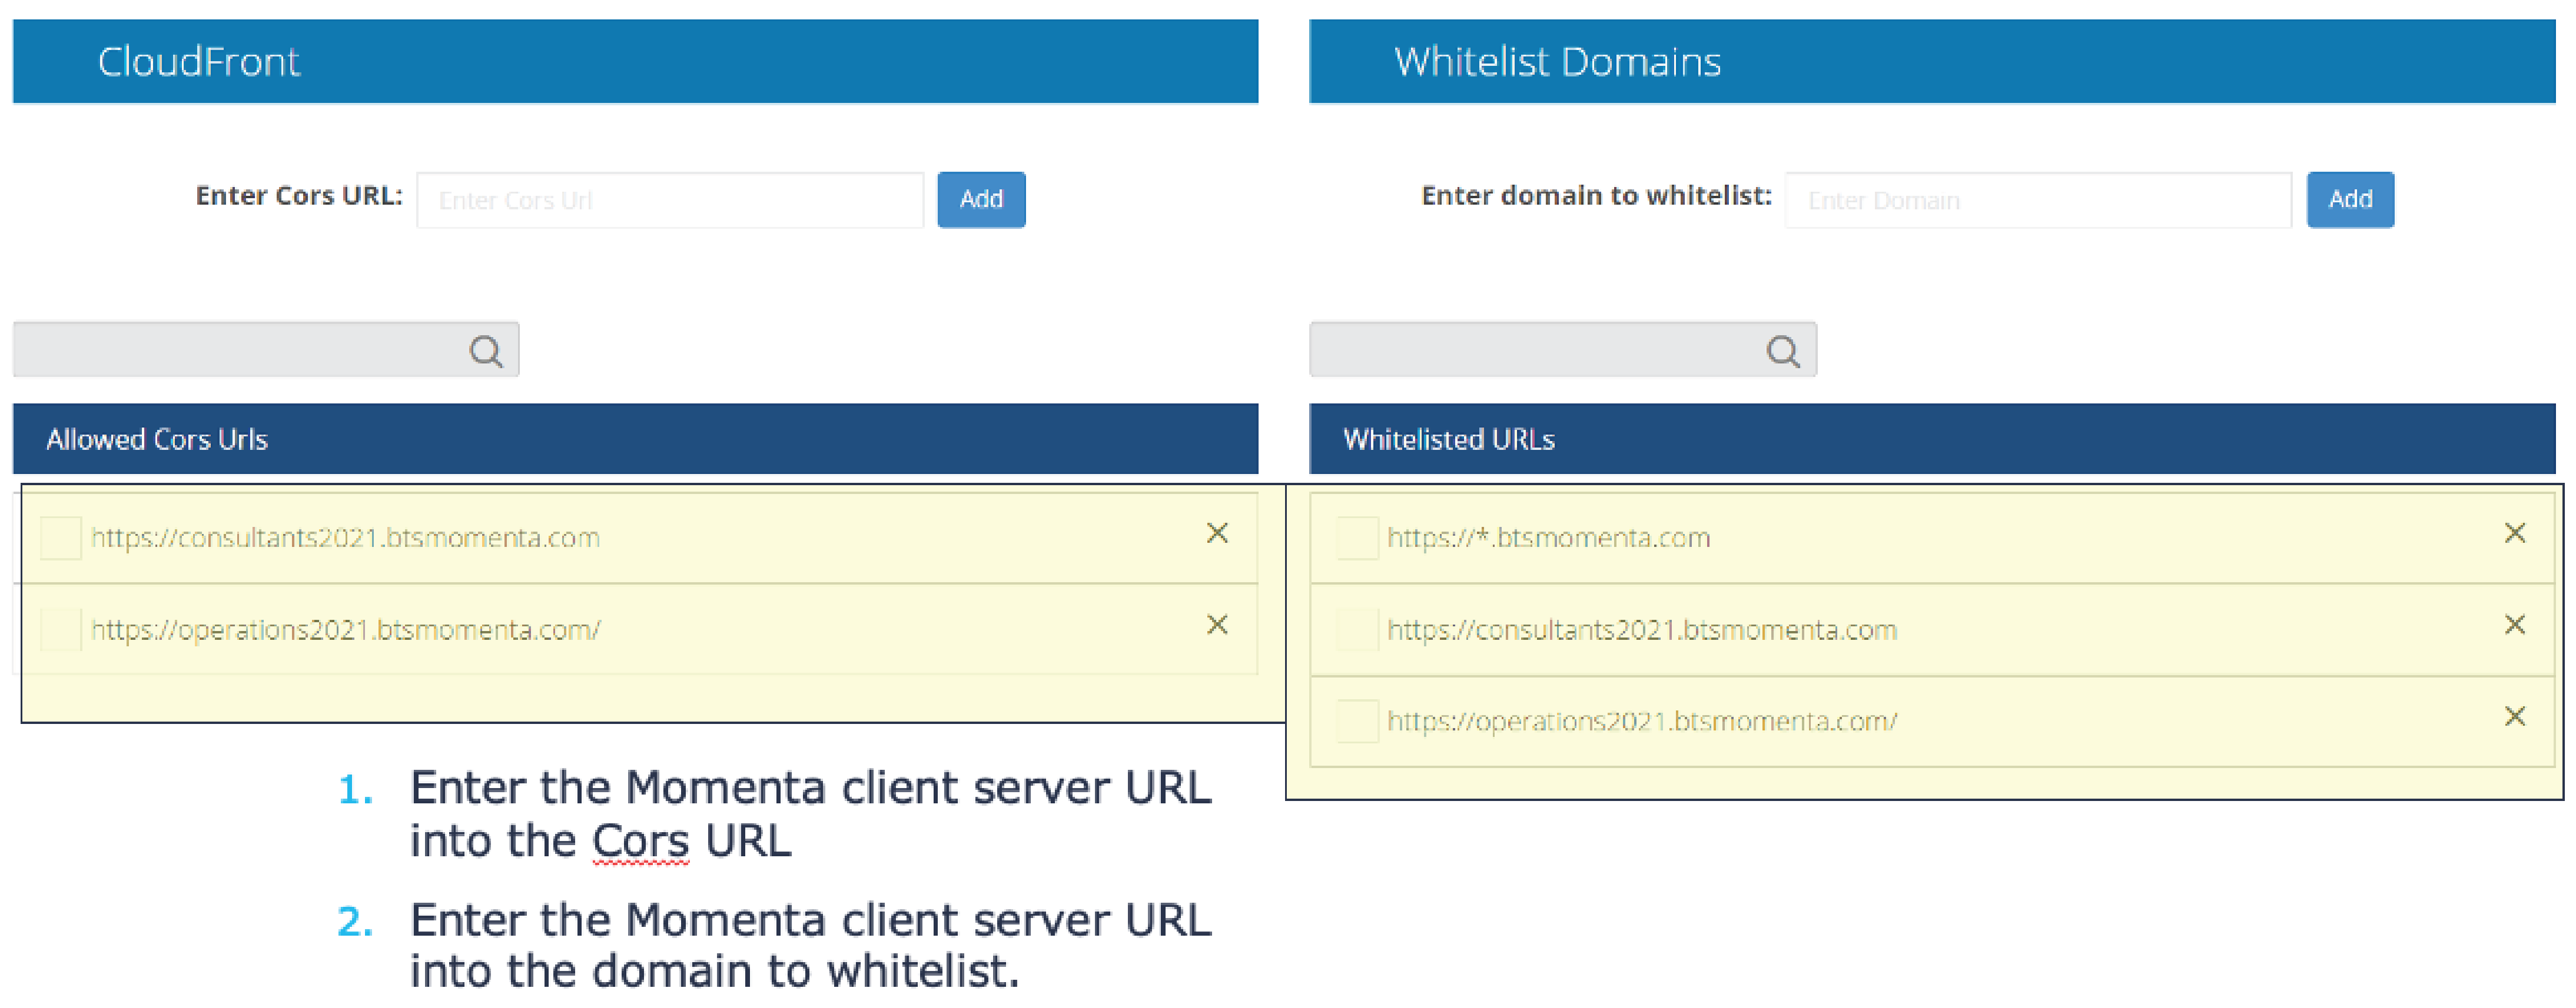Click search magnifier in Whitelist Domains panel
Screen dimensions: 2576x1008
point(1782,351)
